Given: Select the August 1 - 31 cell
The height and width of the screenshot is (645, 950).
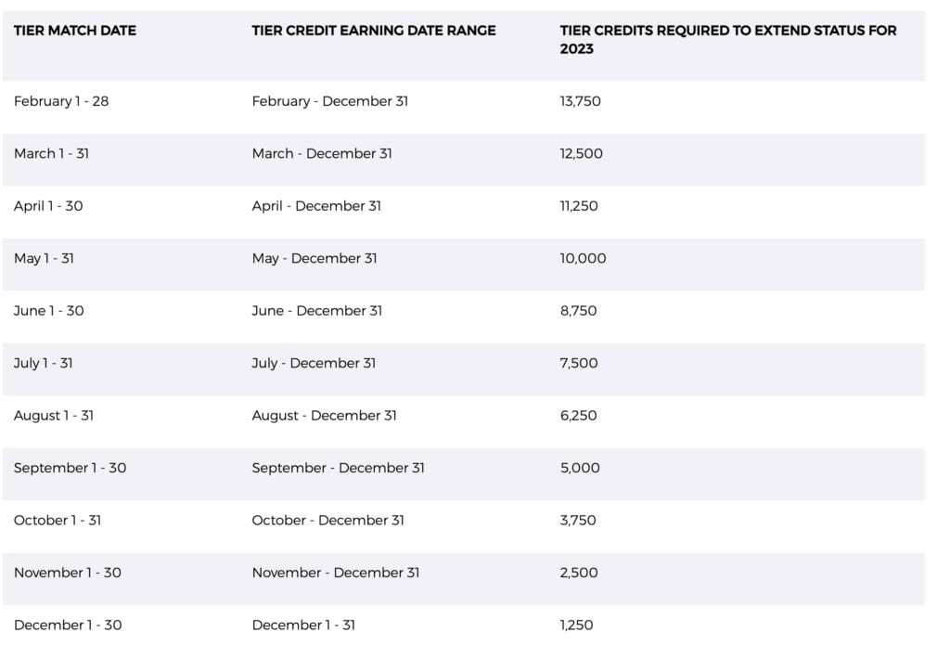Looking at the screenshot, I should tap(54, 416).
